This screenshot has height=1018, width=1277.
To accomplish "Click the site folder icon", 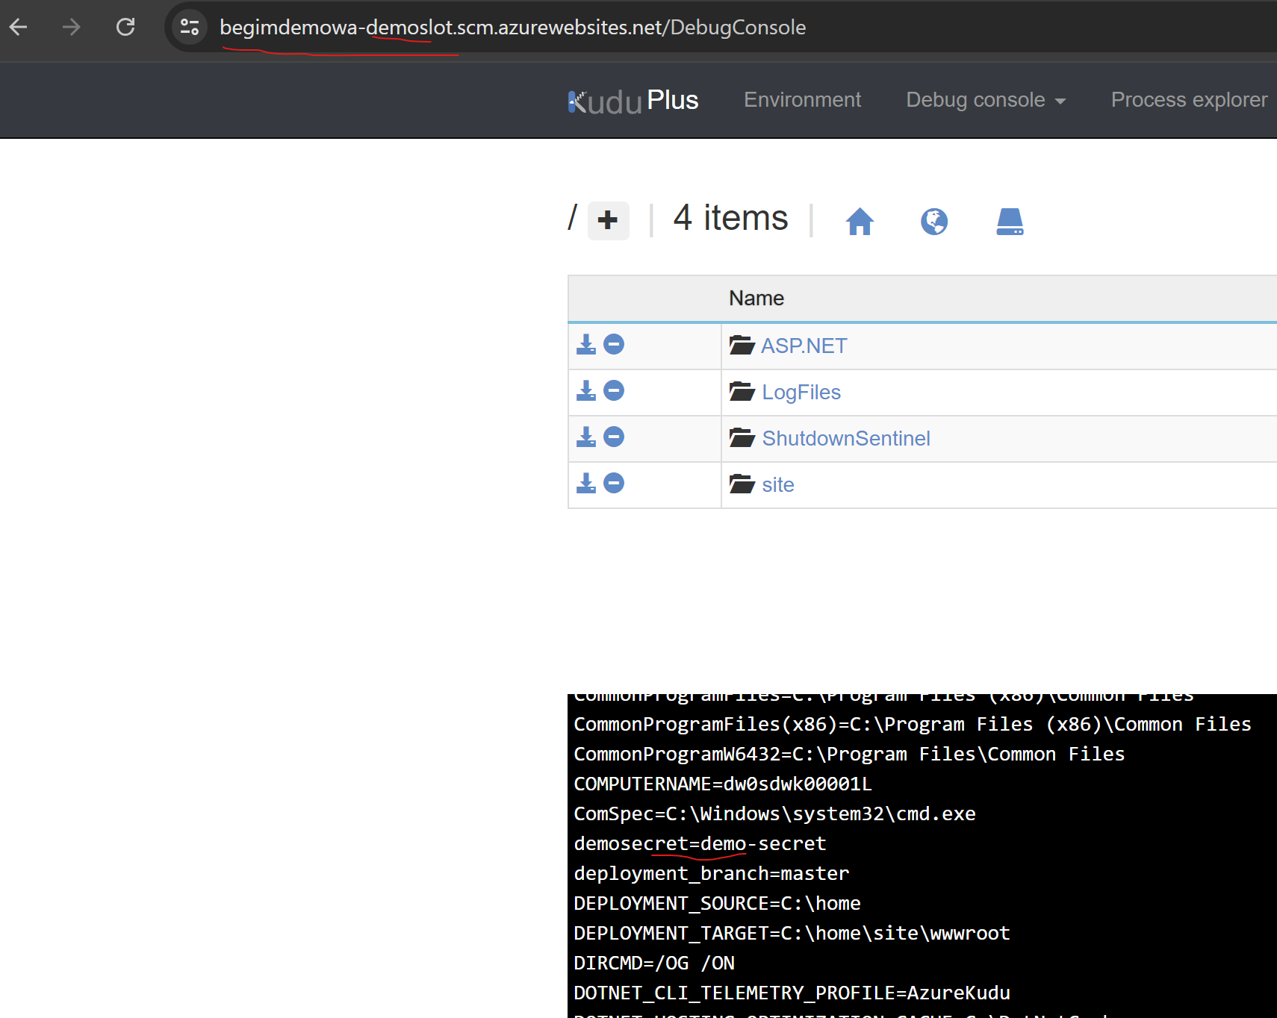I will click(x=742, y=484).
